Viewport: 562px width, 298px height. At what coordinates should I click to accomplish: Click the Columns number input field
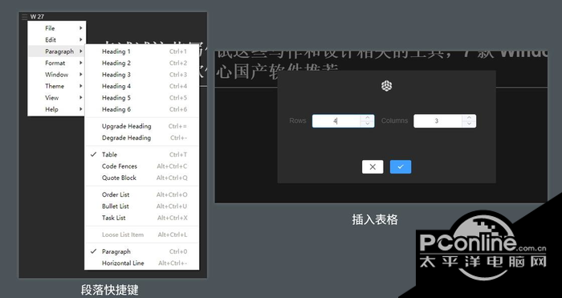pyautogui.click(x=438, y=121)
